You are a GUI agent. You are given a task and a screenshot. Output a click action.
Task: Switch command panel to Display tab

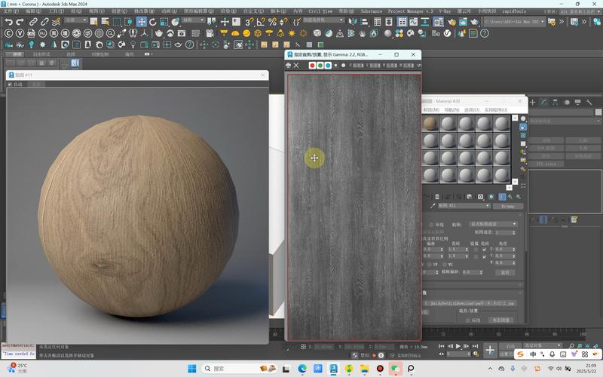[x=577, y=102]
